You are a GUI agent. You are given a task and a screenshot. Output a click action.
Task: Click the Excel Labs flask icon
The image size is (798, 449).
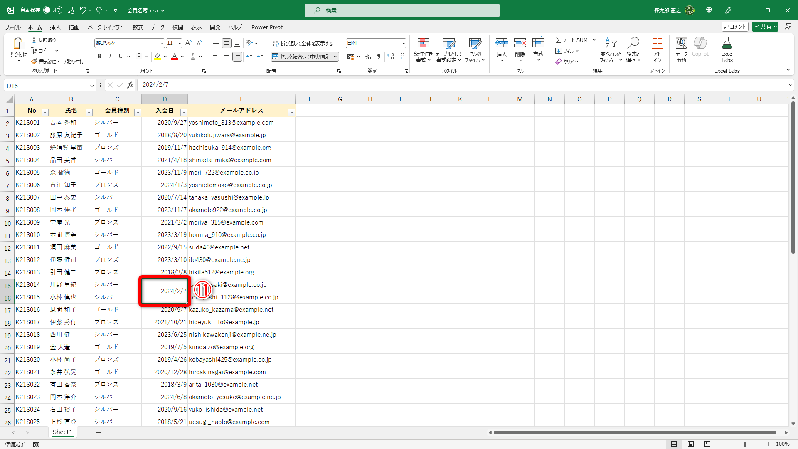point(727,43)
